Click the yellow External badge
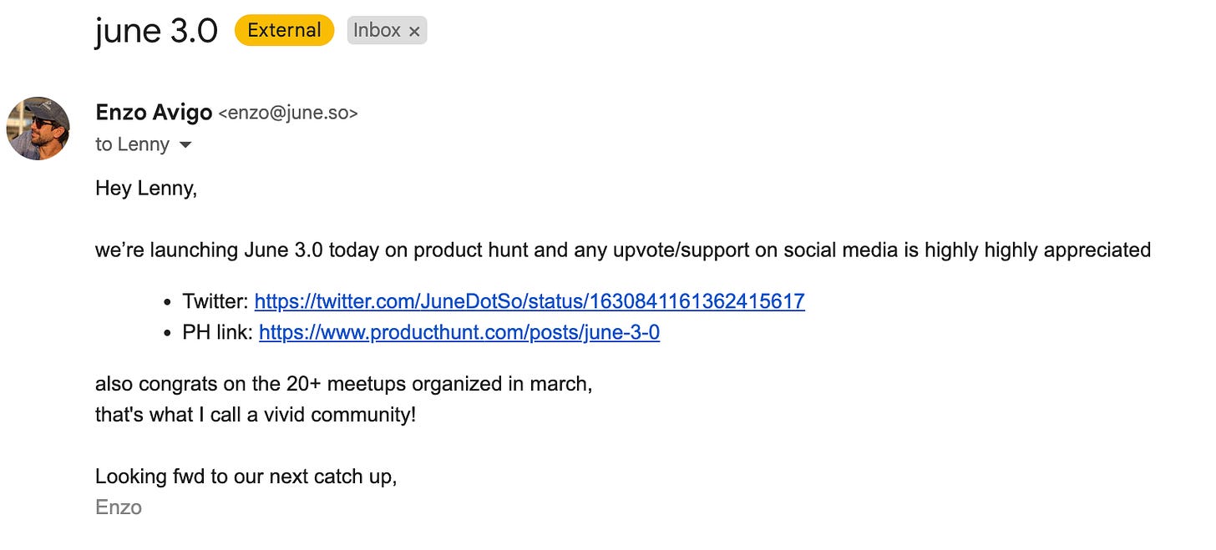 284,30
